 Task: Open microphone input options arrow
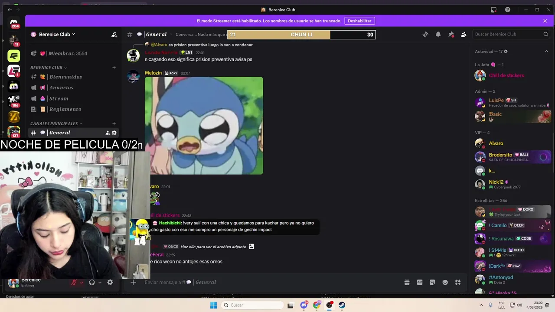[82, 283]
